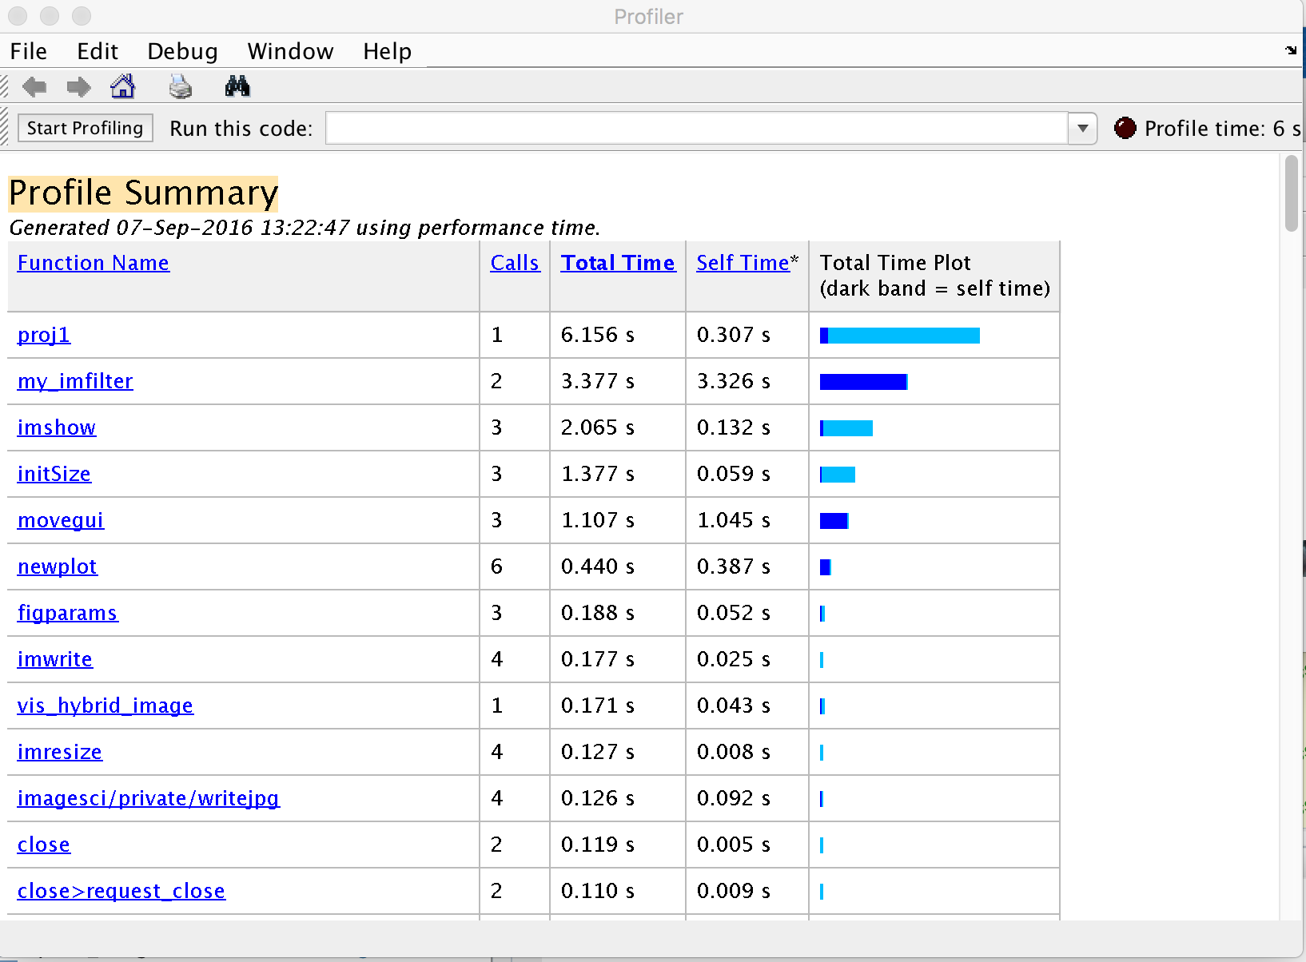Open Find with the binoculars icon

point(237,86)
